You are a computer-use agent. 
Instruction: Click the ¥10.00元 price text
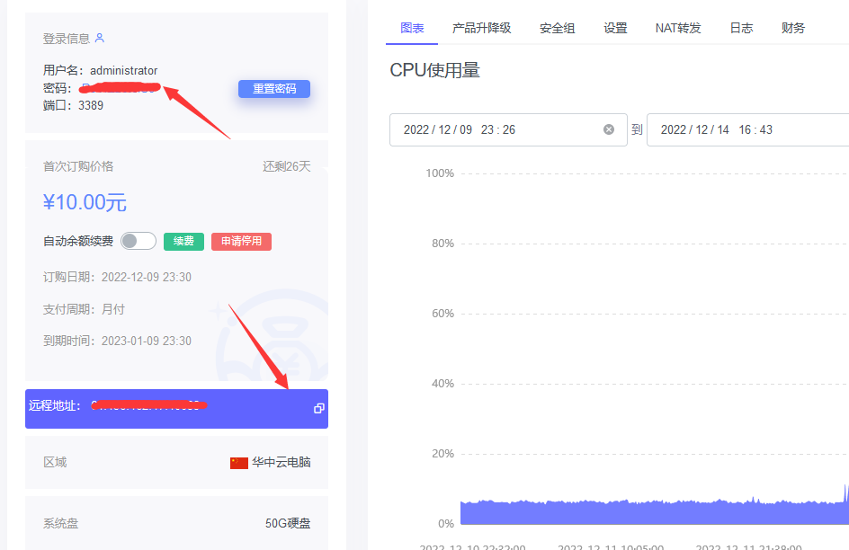point(85,203)
